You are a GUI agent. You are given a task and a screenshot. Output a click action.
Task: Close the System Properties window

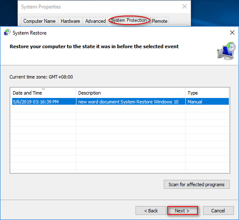click(185, 6)
